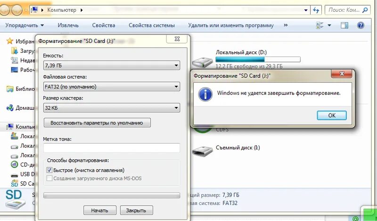Click the Локальный диск (D:) label
377x221 pixels.
[241, 52]
